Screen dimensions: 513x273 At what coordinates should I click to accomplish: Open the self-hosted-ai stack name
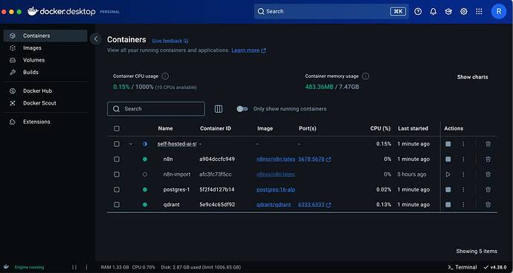(x=177, y=144)
